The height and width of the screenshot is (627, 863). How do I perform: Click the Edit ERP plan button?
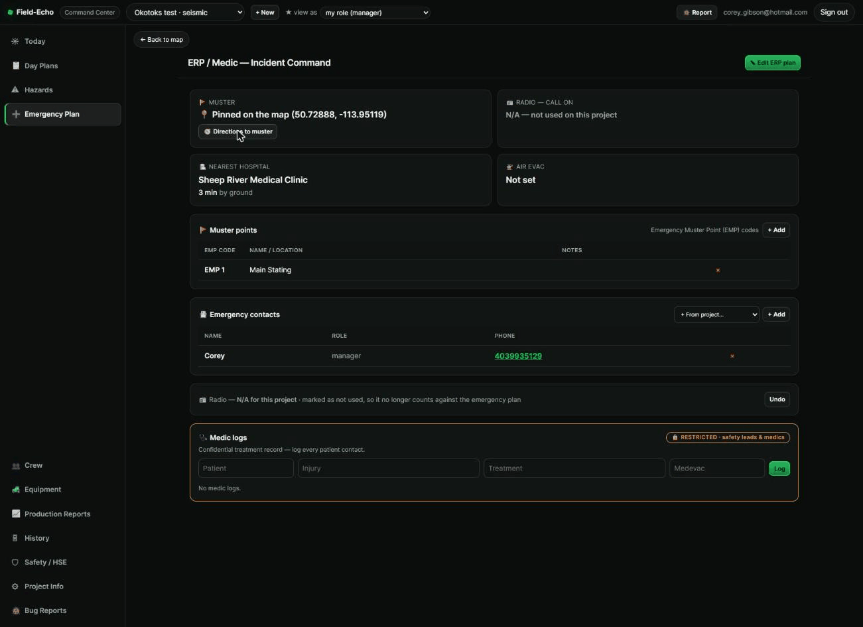773,63
